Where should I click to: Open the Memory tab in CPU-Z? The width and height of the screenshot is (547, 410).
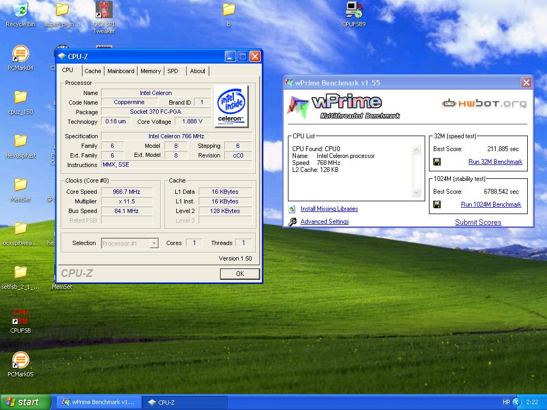(x=151, y=71)
